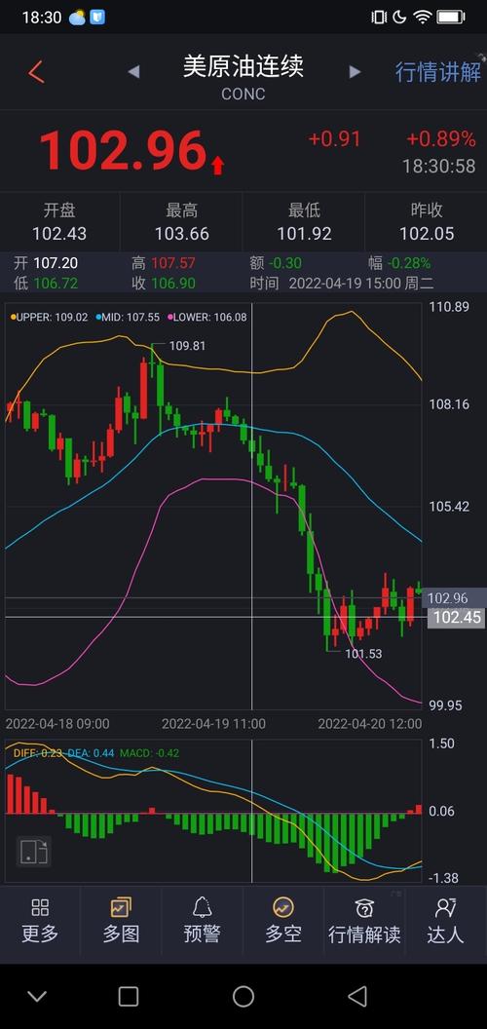
Task: Select the 开盘 102.43 cell
Action: point(59,222)
